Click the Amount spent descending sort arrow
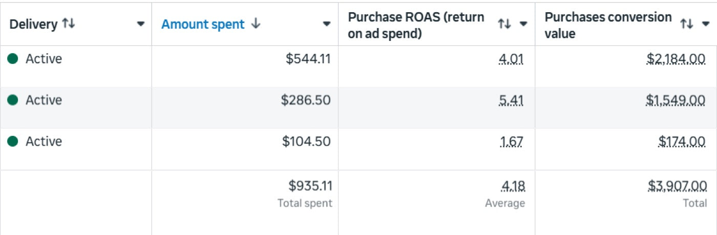717x235 pixels. click(256, 24)
